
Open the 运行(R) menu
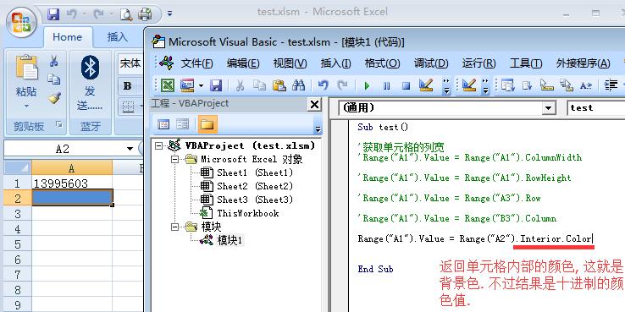click(478, 63)
